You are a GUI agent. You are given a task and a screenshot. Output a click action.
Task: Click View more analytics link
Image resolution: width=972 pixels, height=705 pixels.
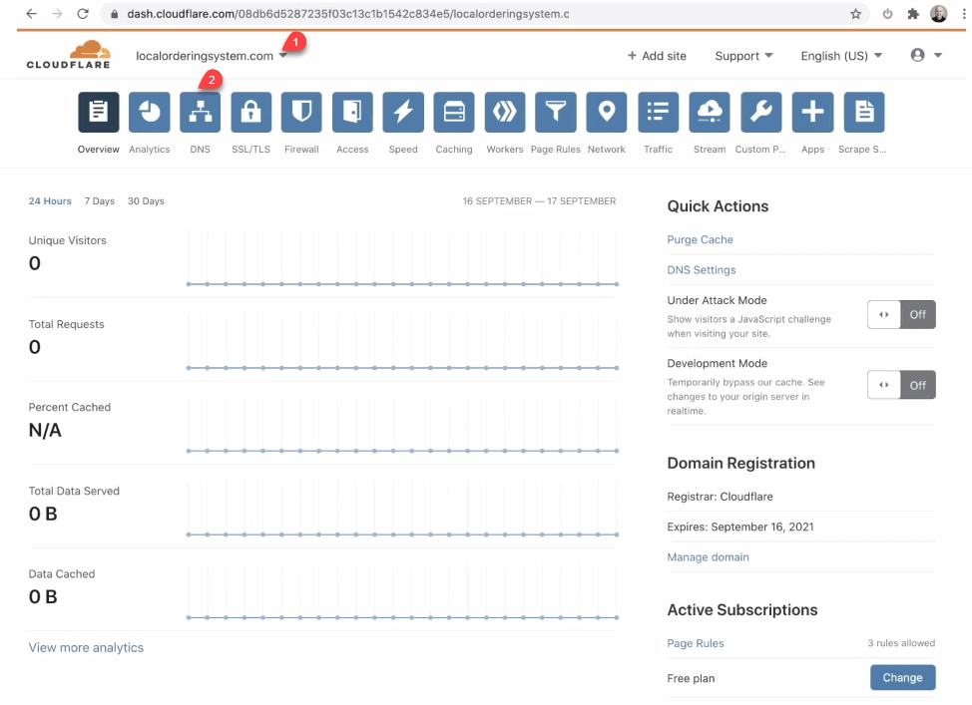click(x=86, y=648)
